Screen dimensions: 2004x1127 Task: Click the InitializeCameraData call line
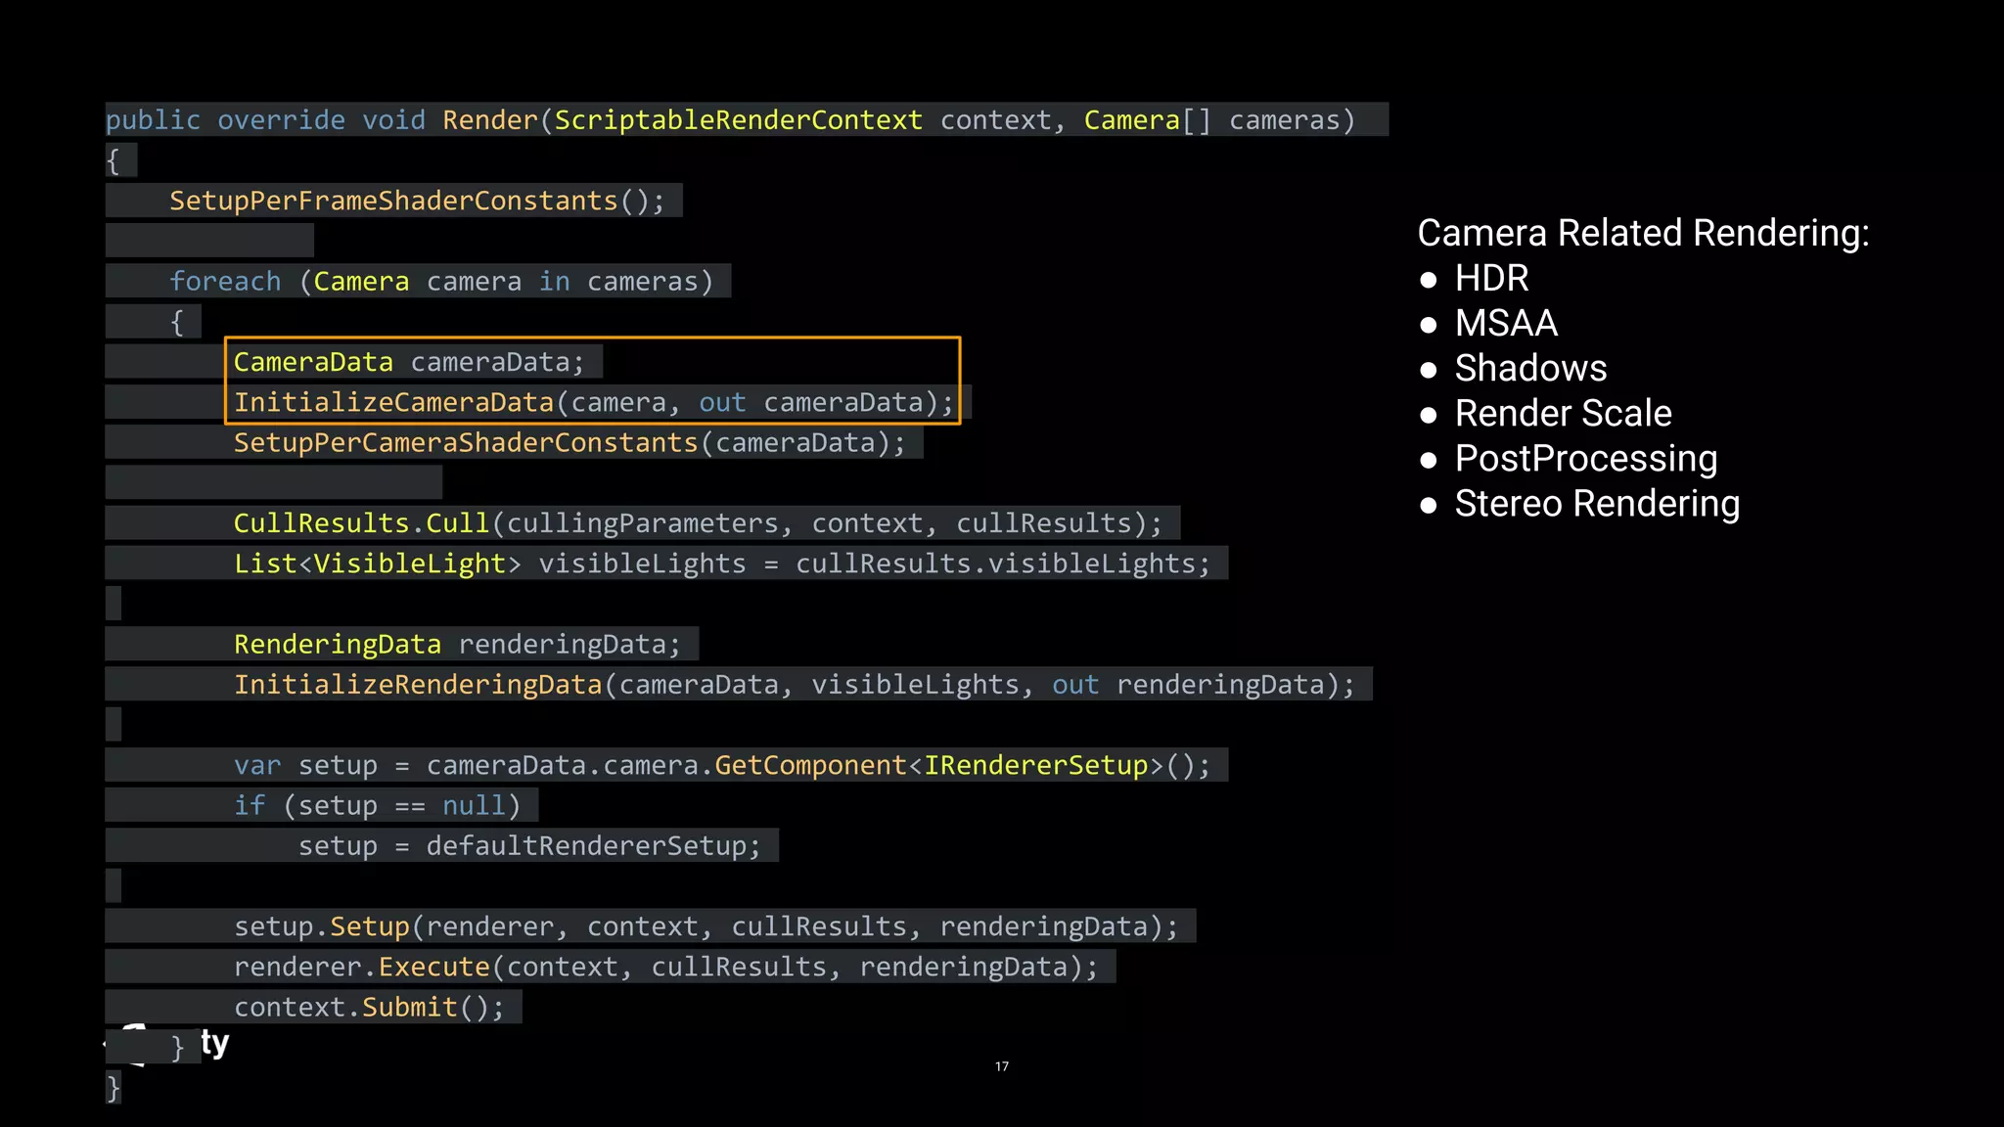coord(594,402)
